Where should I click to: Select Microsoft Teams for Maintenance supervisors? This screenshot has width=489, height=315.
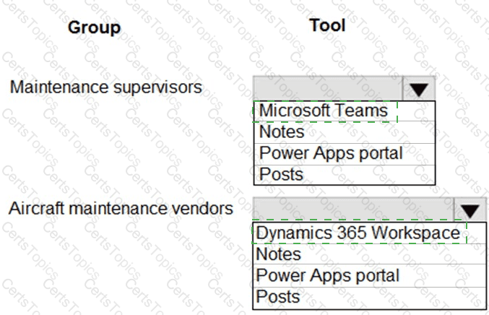(x=324, y=111)
